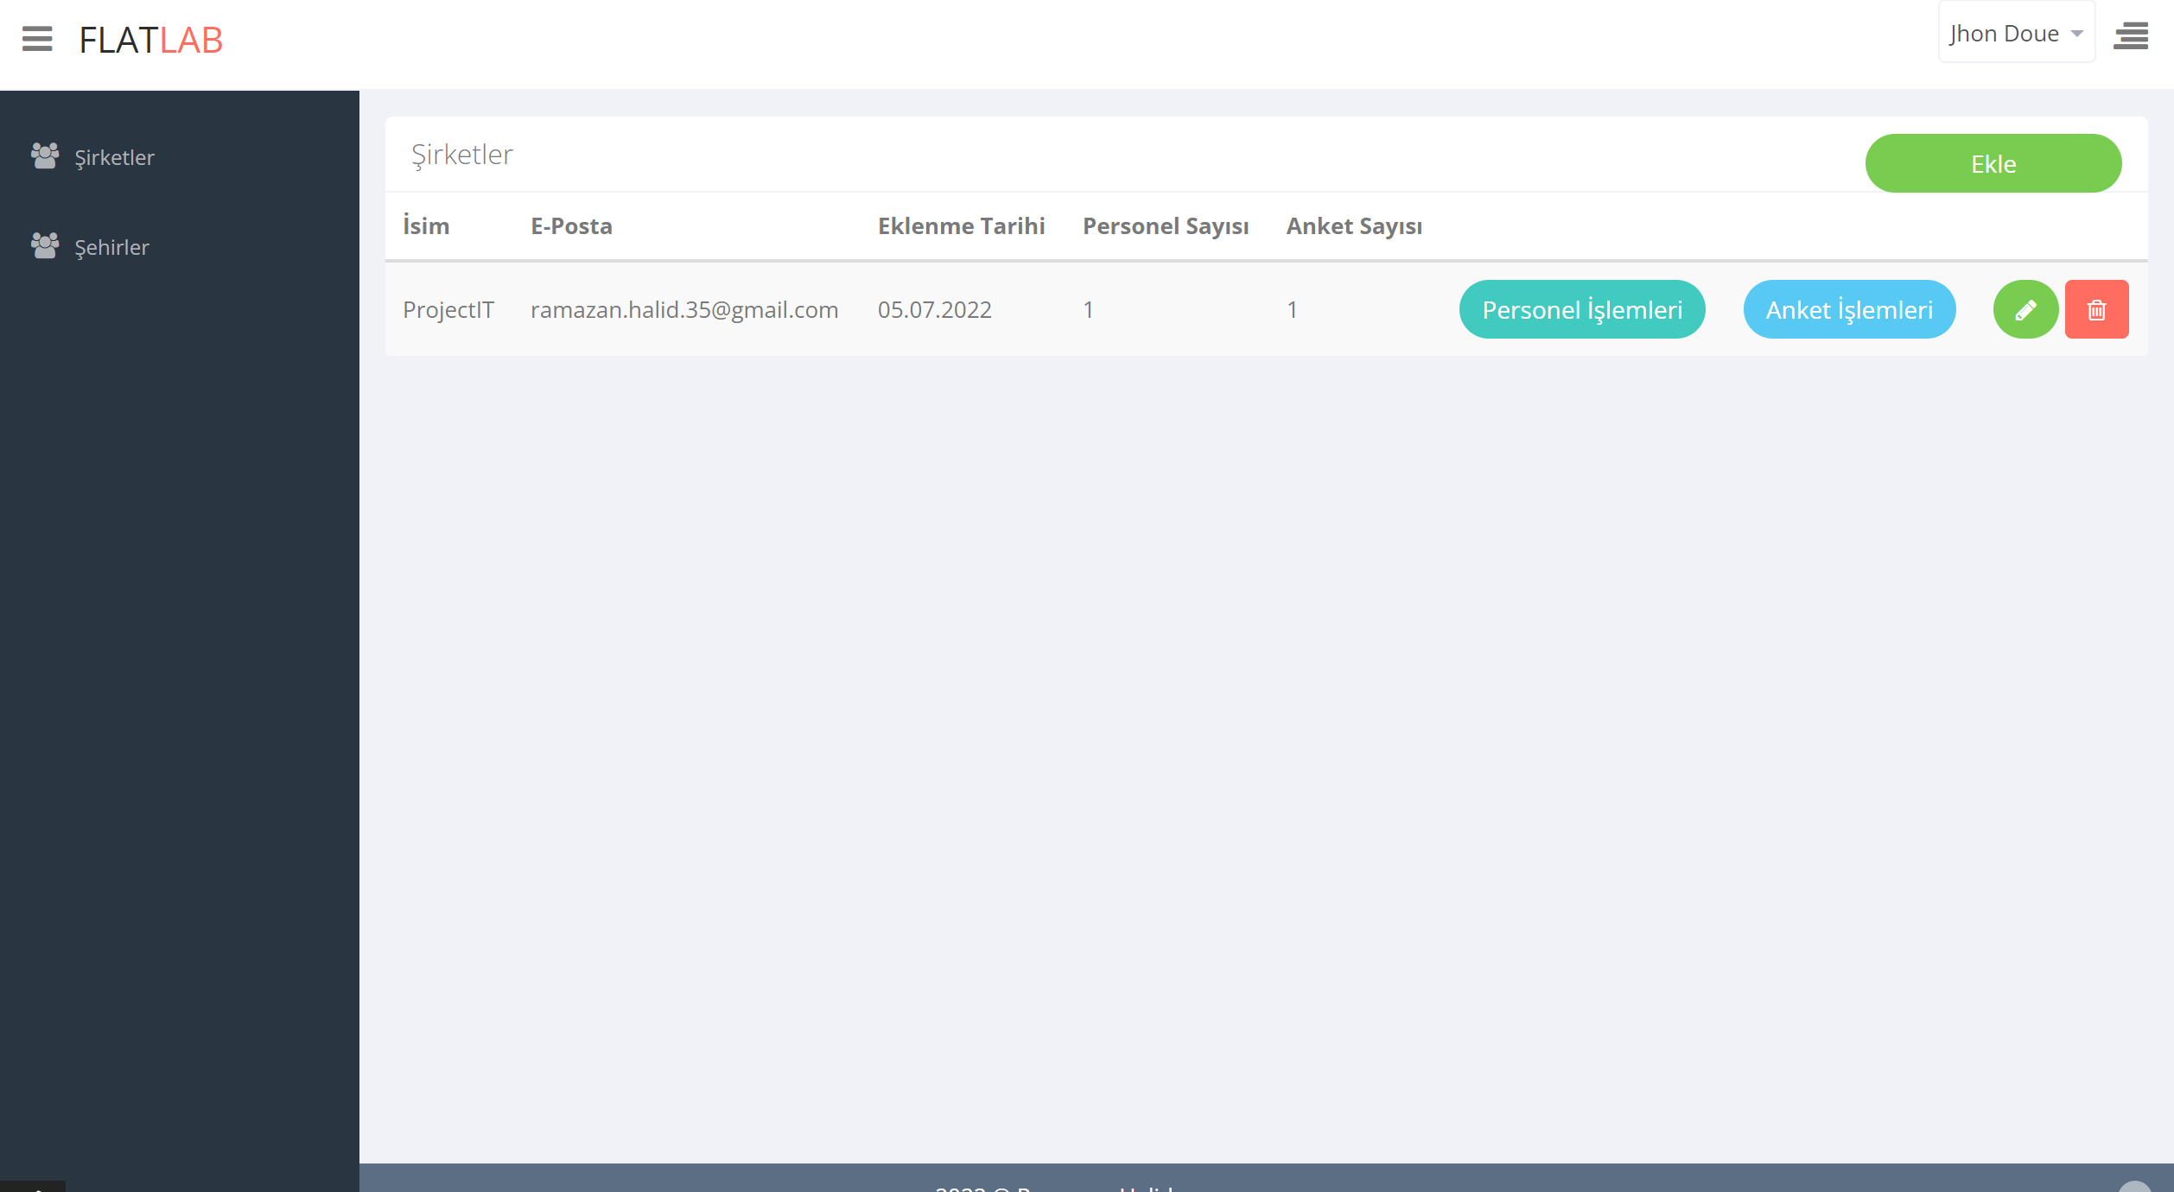Click the people icon next to Şirketler
The image size is (2174, 1192).
(x=45, y=155)
